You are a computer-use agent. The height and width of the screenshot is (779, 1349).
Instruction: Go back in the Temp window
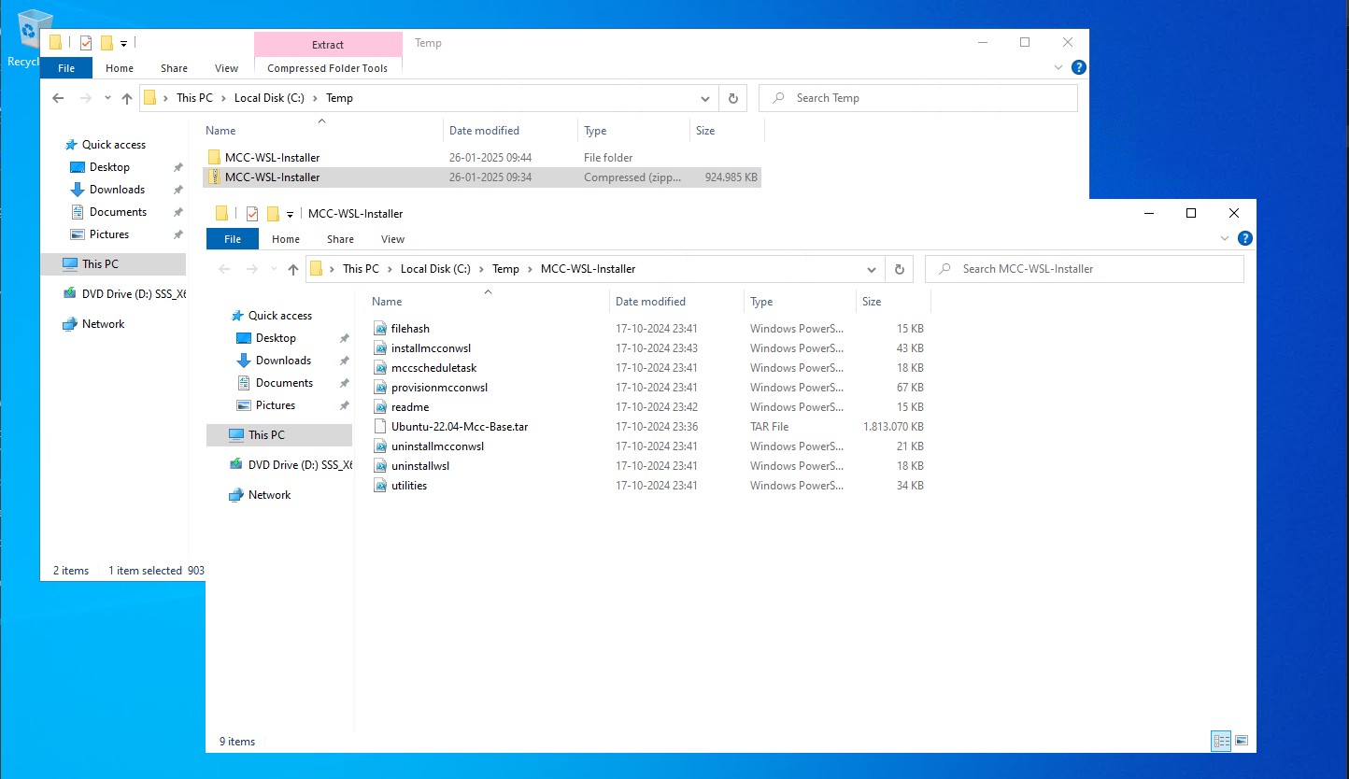(x=58, y=98)
